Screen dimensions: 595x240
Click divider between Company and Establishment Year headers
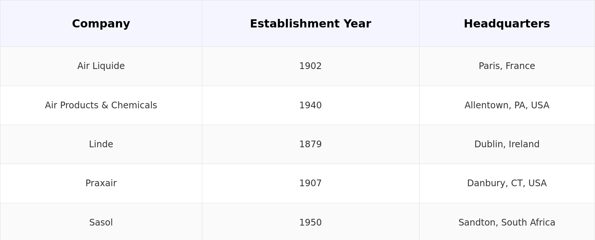202,24
